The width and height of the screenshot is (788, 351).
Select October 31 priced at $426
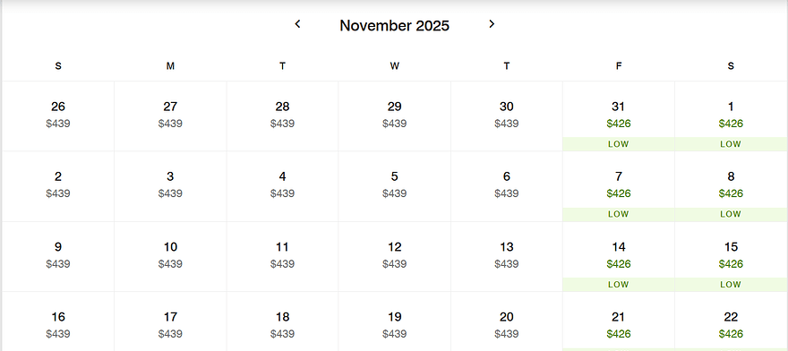618,116
